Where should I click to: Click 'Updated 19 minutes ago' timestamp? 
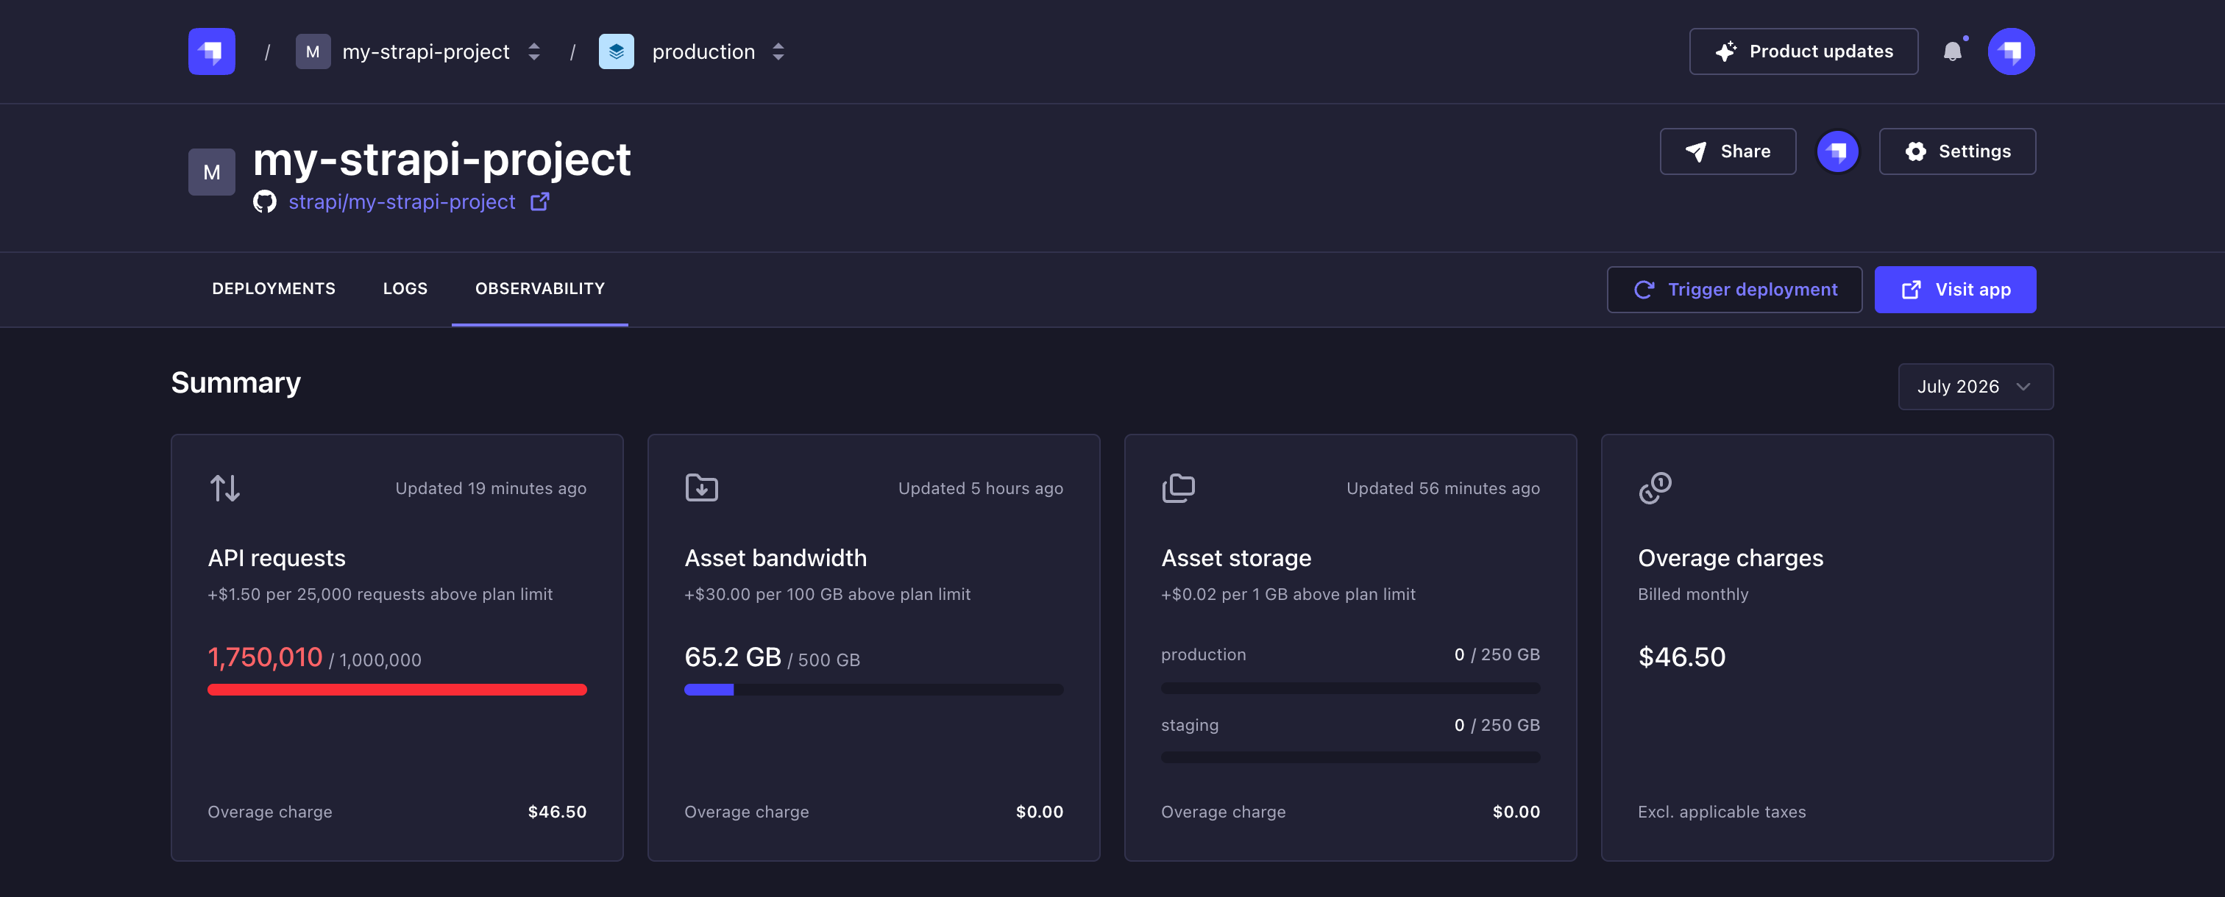(491, 489)
